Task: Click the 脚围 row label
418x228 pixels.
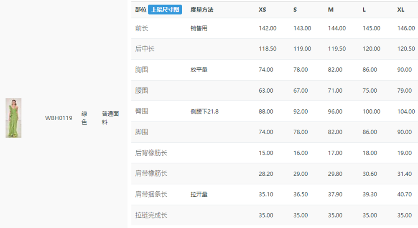Action: (142, 132)
